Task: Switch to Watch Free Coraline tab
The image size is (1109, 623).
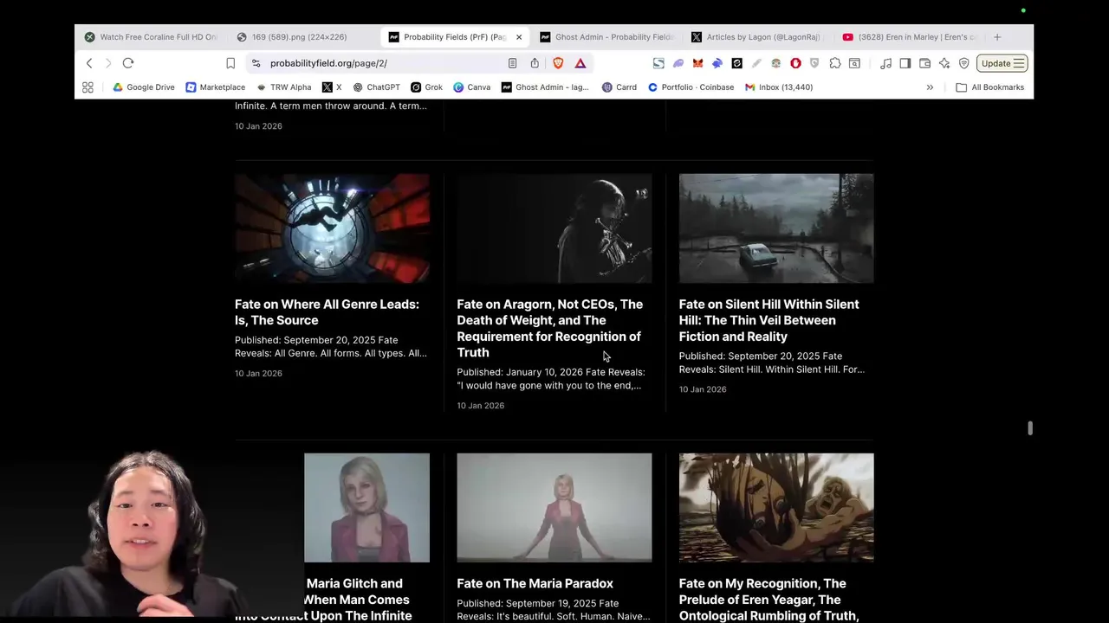Action: [x=152, y=37]
